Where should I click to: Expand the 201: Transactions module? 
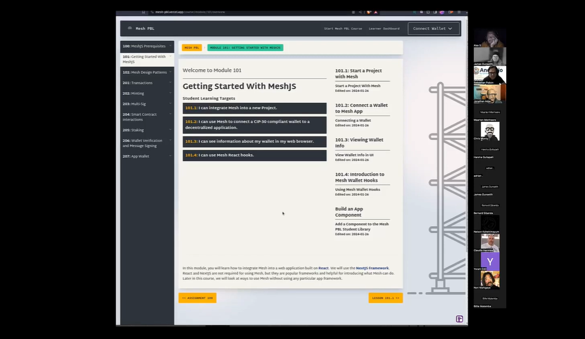point(147,83)
